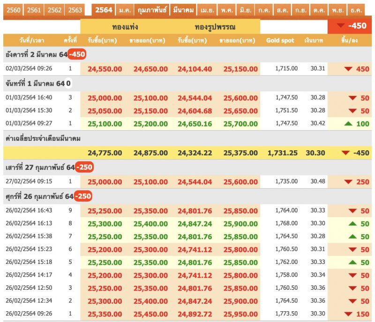Screen dimensions: 375x322
Task: Click the ทองแท่ง column group header
Action: 125,27
